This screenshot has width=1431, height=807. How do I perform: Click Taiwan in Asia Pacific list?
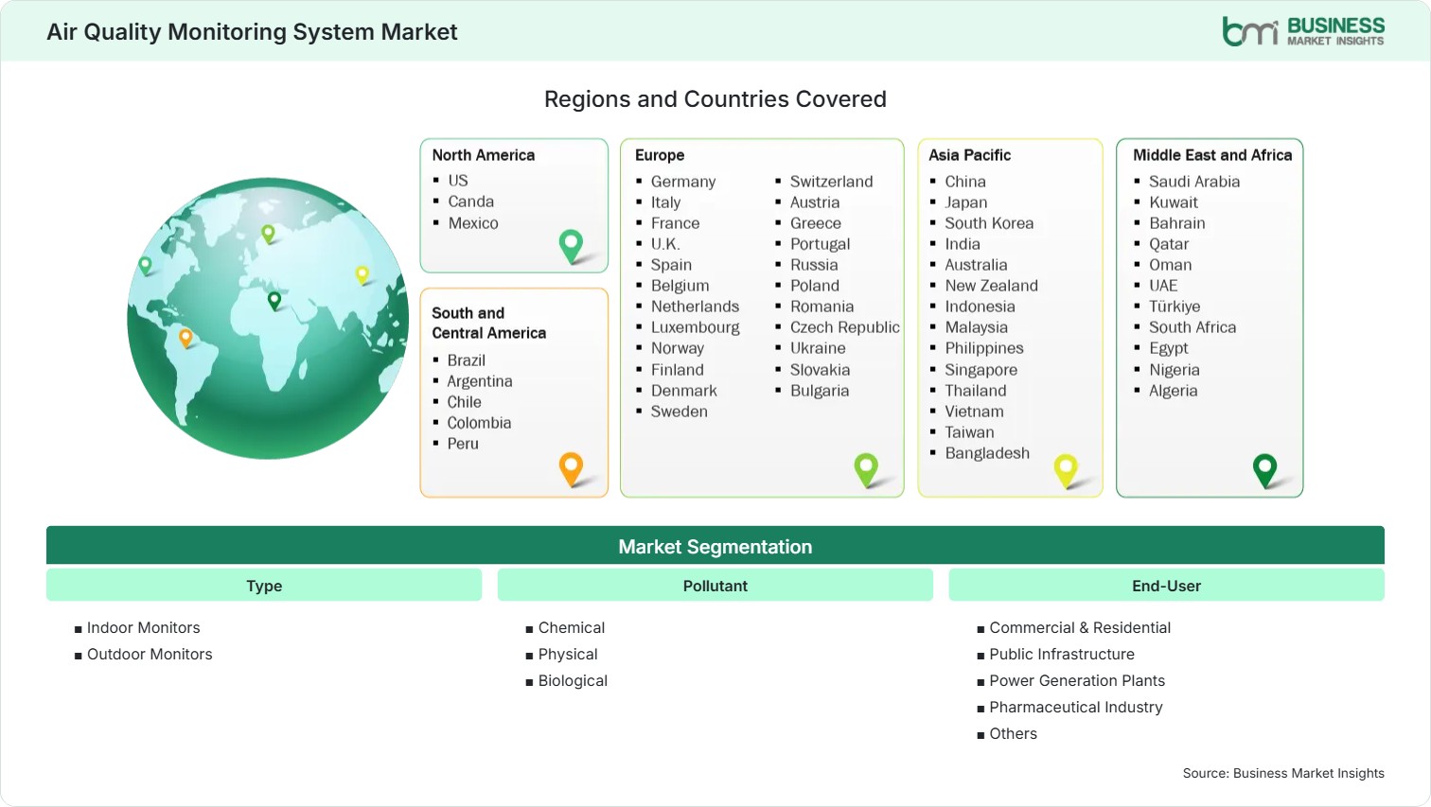969,432
